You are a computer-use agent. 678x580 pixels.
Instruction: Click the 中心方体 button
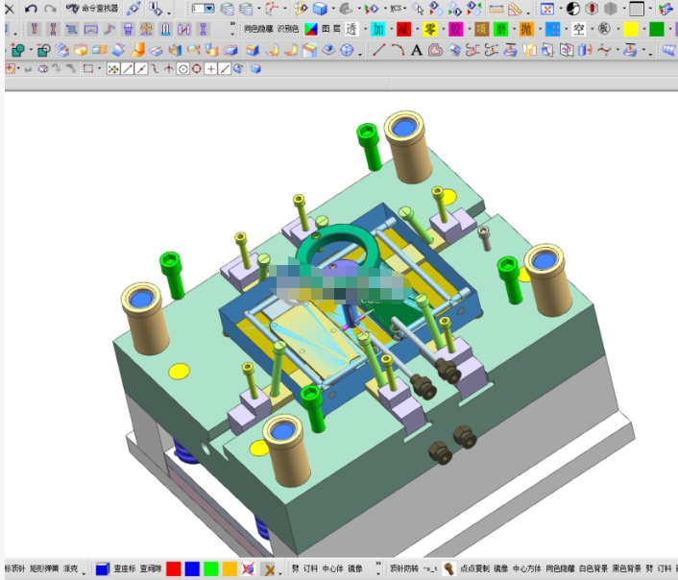[x=526, y=568]
